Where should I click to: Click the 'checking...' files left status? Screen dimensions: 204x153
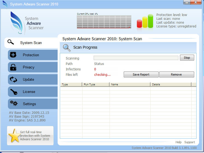[102, 75]
